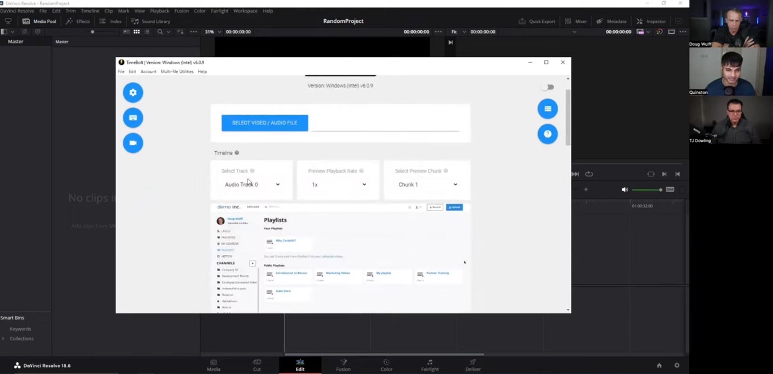Toggle the TimeBolt switch at top right

click(x=549, y=87)
